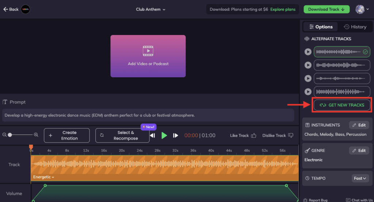Select the third alternate track waveform
The image size is (374, 202).
[x=342, y=79]
